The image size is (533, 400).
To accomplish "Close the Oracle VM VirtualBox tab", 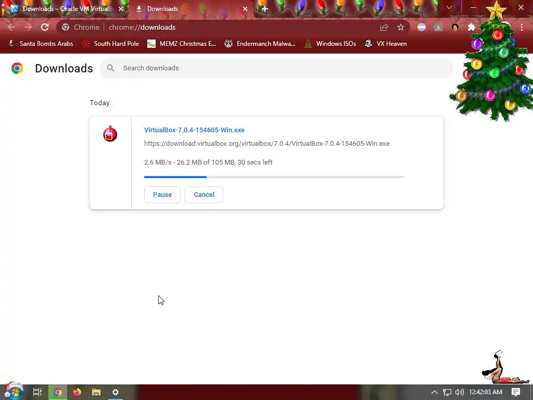I will pos(121,9).
